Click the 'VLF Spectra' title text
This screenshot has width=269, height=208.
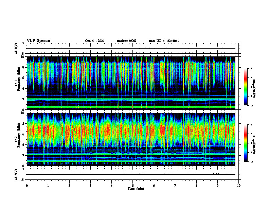point(38,41)
